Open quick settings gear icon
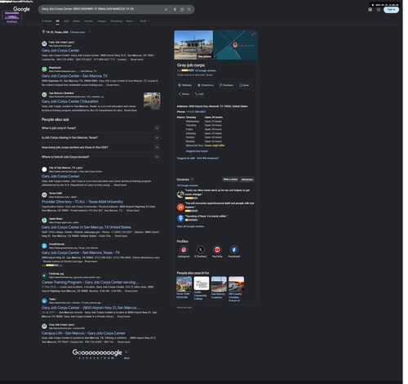 (370, 10)
